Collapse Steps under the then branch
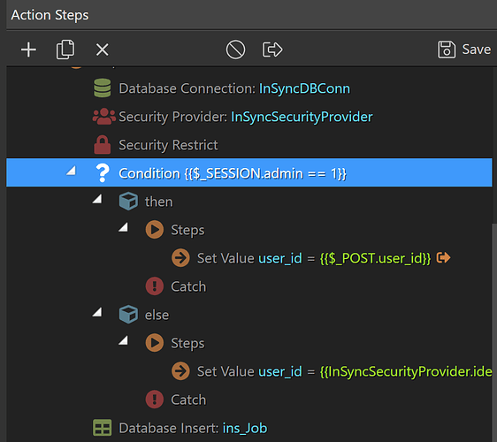 123,227
